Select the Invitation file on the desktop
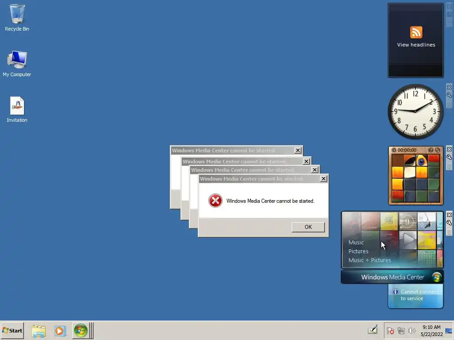The height and width of the screenshot is (340, 454). 17,109
